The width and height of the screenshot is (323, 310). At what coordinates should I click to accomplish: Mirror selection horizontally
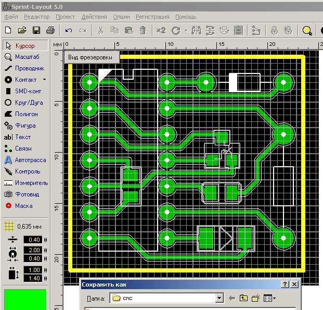coord(196,30)
